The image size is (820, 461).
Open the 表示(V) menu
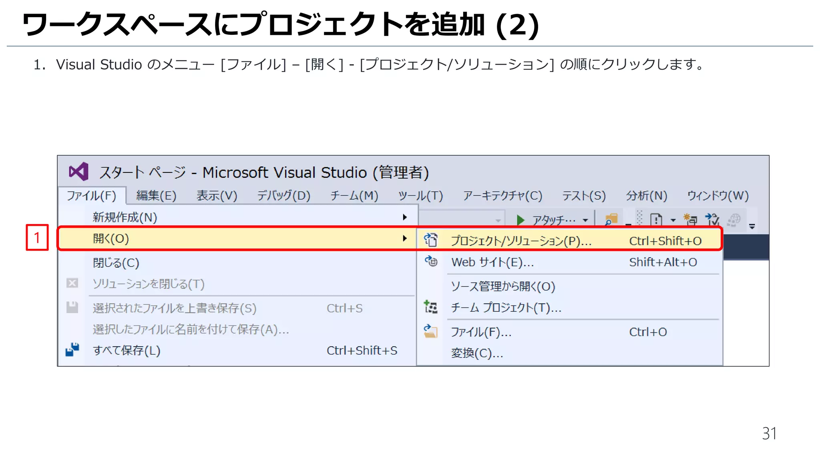[x=217, y=196]
